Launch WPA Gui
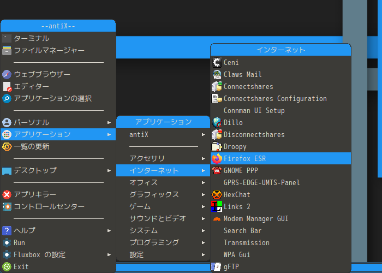382x273 pixels. (280, 255)
